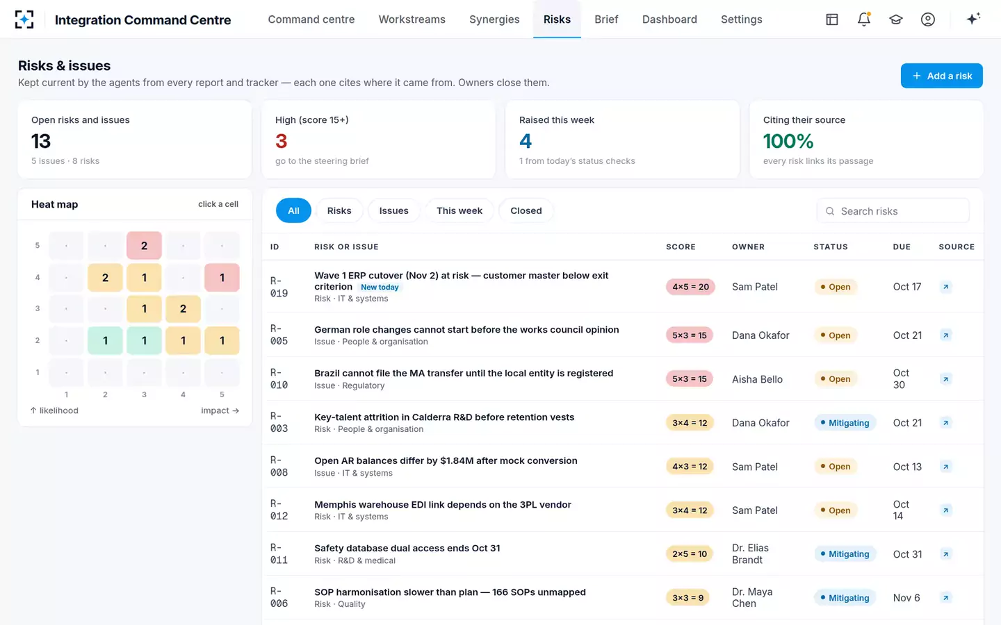Open source link for risk R-008
The height and width of the screenshot is (625, 1001).
point(945,467)
